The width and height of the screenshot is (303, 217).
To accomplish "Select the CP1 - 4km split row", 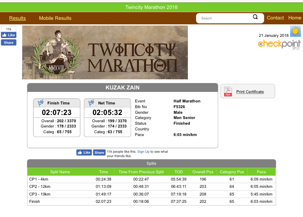I will (x=151, y=179).
